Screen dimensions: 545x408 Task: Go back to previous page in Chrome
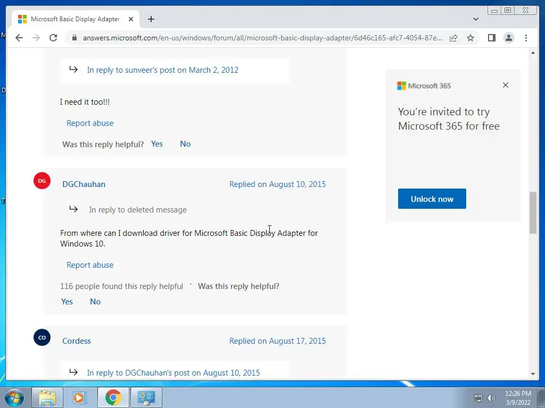coord(19,38)
